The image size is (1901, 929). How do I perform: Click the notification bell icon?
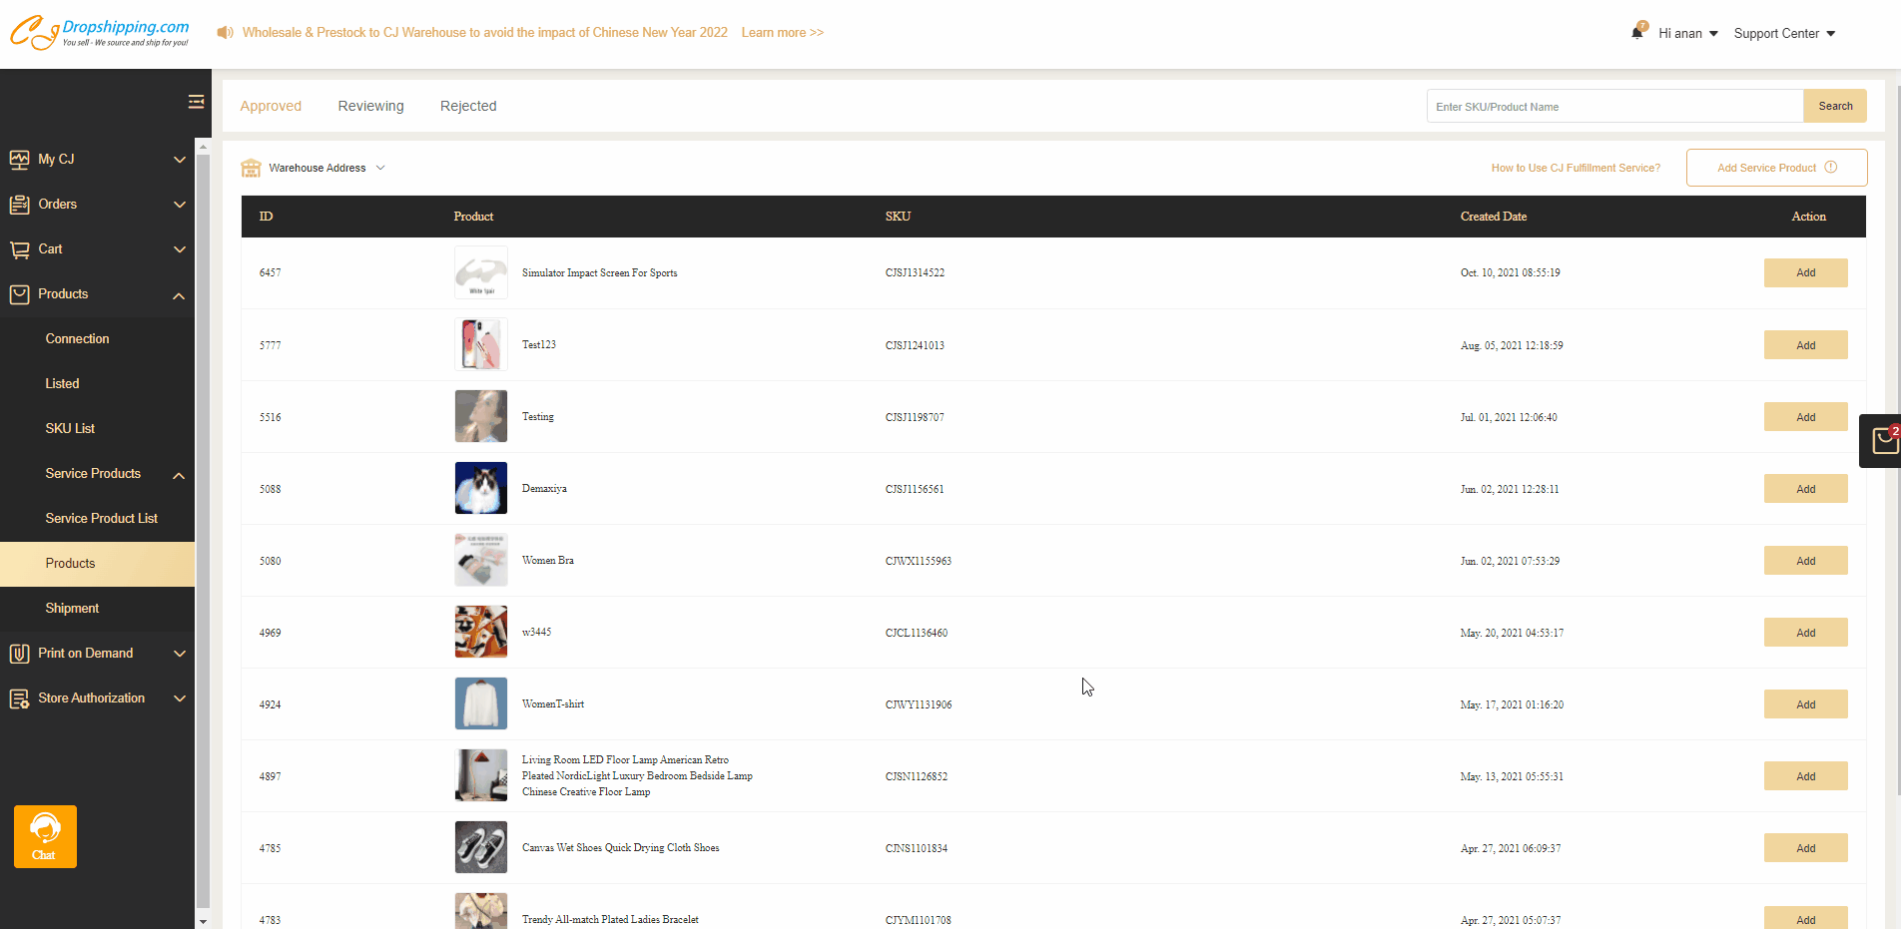coord(1637,33)
